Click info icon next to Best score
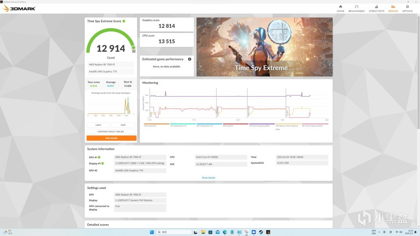 coord(131,82)
